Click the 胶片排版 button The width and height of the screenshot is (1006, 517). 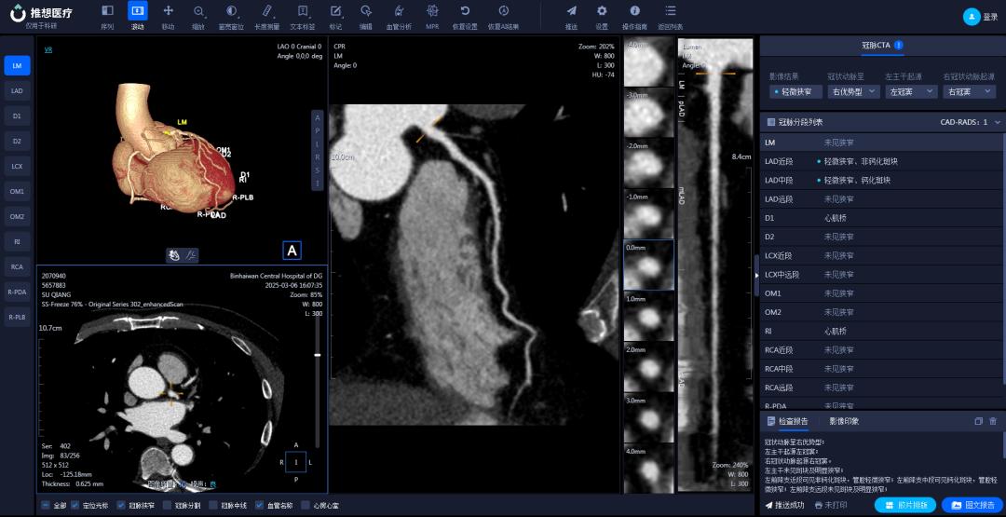(x=904, y=505)
